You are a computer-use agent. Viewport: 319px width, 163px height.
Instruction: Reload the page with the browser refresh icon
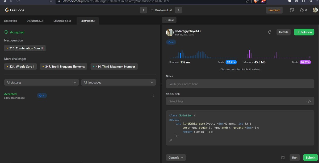tap(18, 1)
